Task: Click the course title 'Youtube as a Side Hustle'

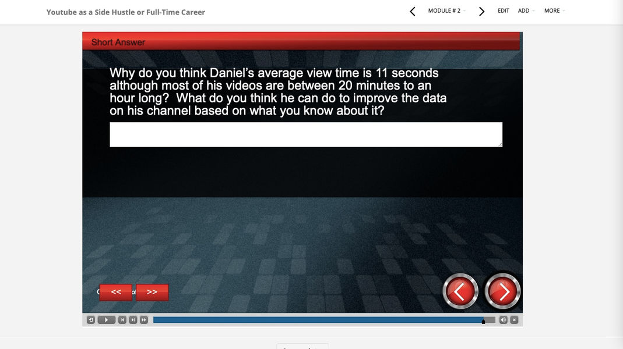Action: [x=125, y=12]
